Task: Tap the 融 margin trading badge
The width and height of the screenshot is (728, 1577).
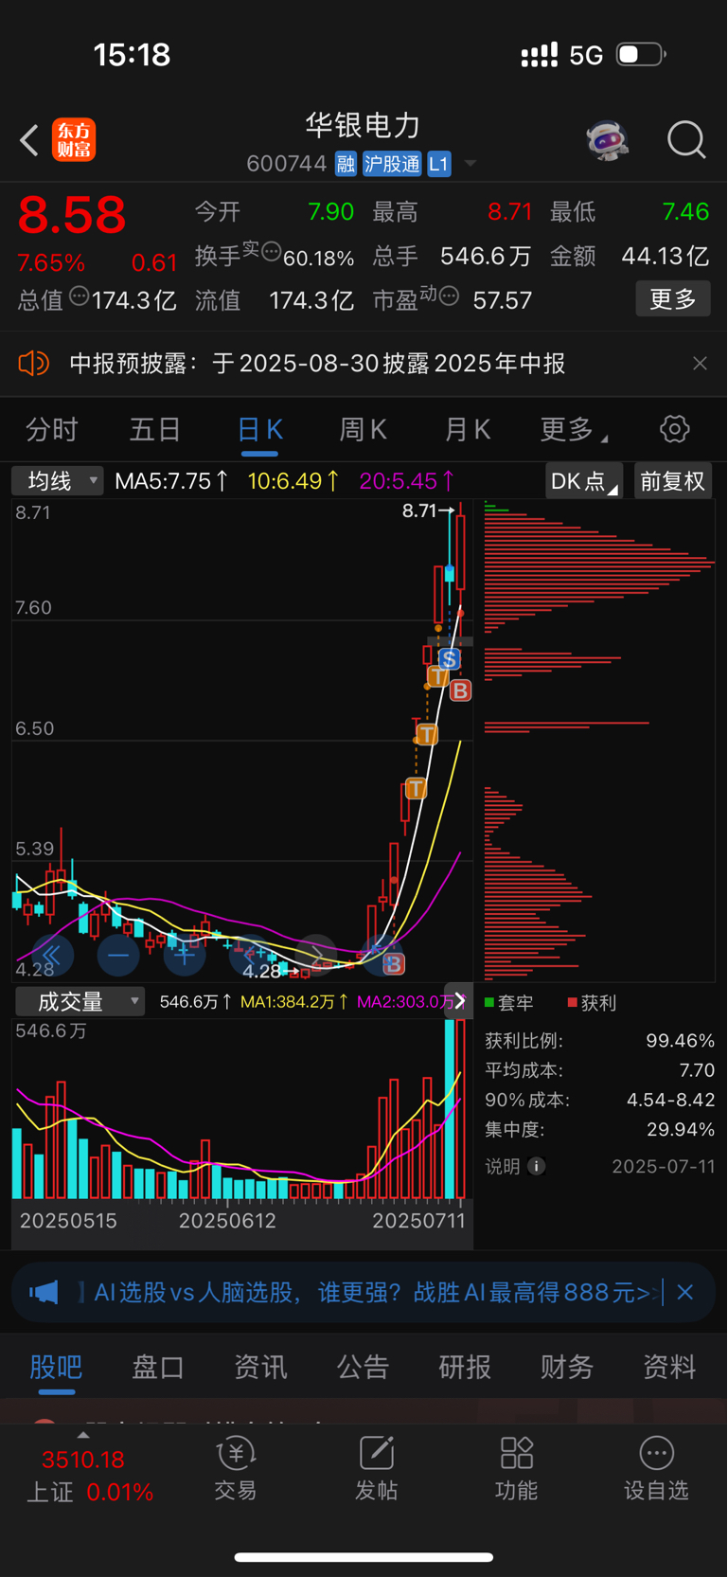Action: [346, 164]
